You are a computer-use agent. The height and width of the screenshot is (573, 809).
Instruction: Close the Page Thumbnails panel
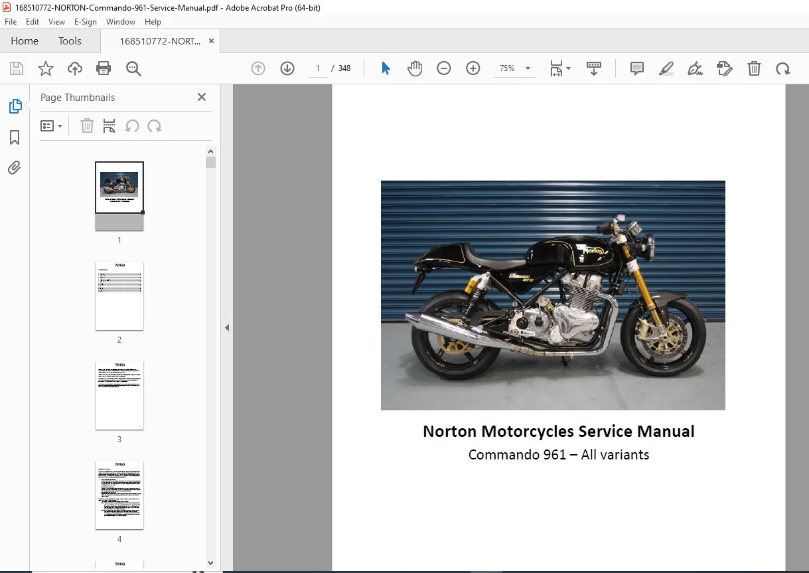pos(202,97)
